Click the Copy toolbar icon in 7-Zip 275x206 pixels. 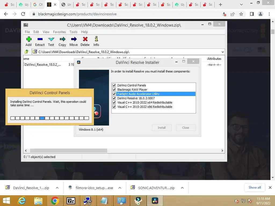(x=62, y=39)
